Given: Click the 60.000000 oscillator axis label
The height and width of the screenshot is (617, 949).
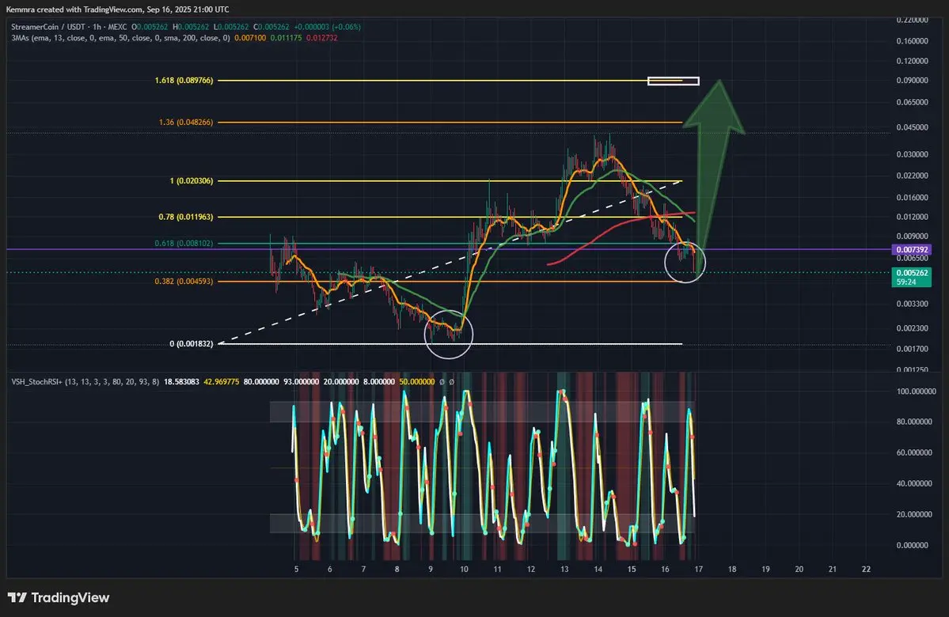Looking at the screenshot, I should point(914,452).
